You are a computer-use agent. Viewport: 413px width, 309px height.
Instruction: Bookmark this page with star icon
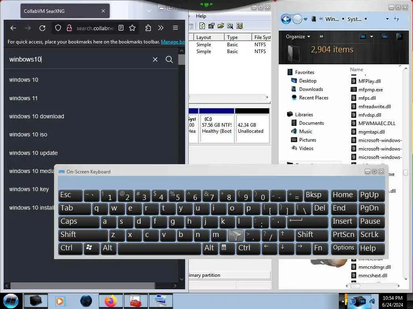132,28
